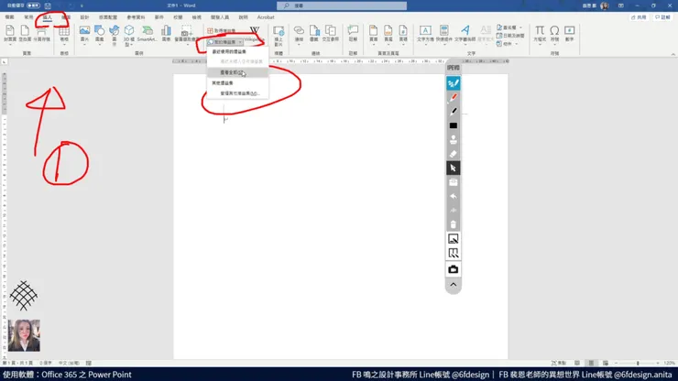Insert a SmartArt graphic
678x381 pixels.
(147, 33)
